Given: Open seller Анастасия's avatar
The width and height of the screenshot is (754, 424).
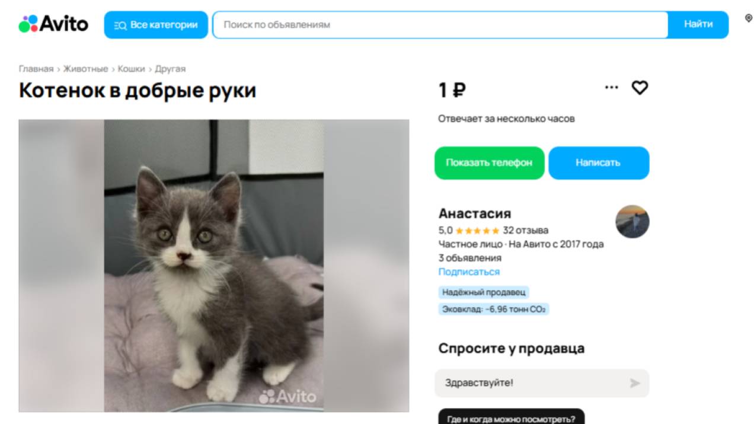Looking at the screenshot, I should 632,222.
